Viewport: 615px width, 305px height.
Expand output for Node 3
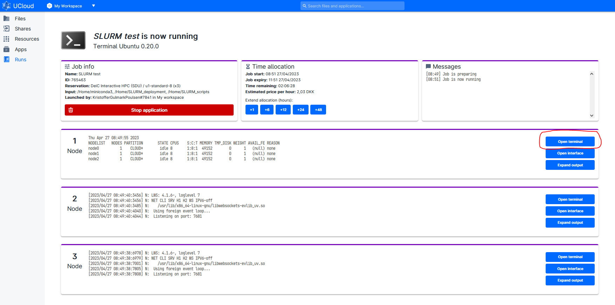(x=570, y=280)
